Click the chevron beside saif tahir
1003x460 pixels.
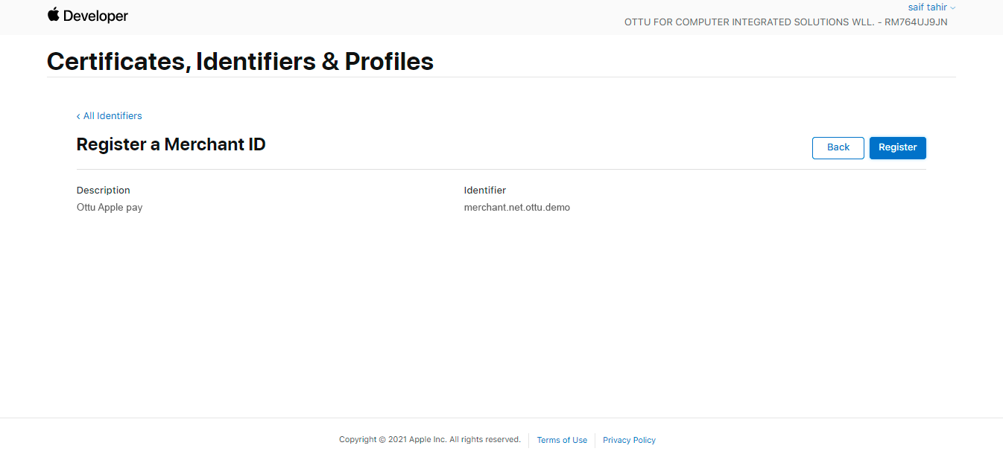[952, 8]
